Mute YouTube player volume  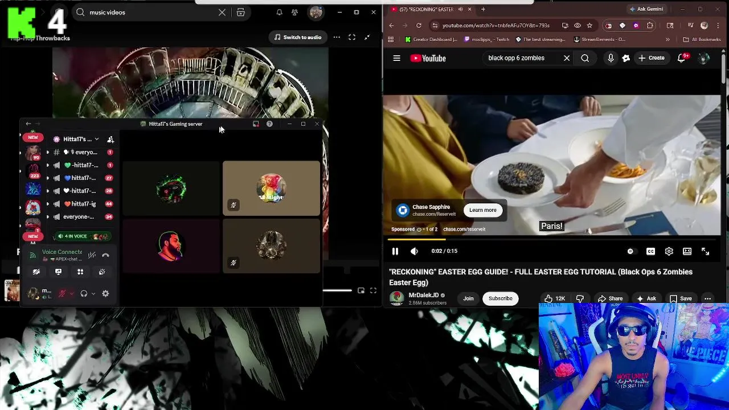[414, 251]
